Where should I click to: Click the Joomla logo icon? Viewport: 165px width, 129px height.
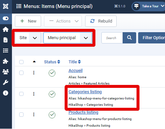(6, 6)
